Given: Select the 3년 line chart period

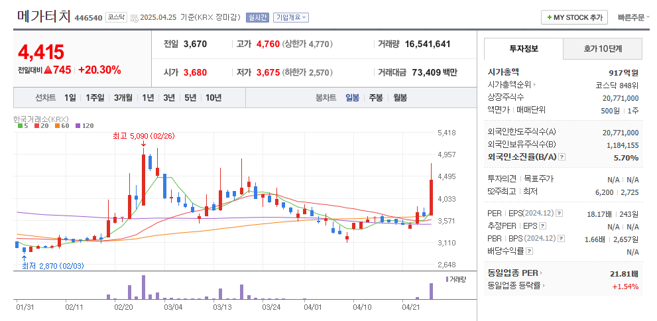Looking at the screenshot, I should pyautogui.click(x=169, y=97).
